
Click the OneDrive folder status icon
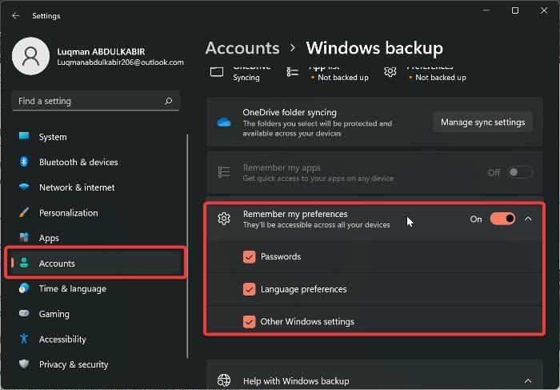coord(217,72)
